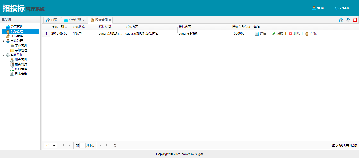359x158 pixels.
Task: Click the red close-all icon in tab toolbar
Action: coord(355,20)
